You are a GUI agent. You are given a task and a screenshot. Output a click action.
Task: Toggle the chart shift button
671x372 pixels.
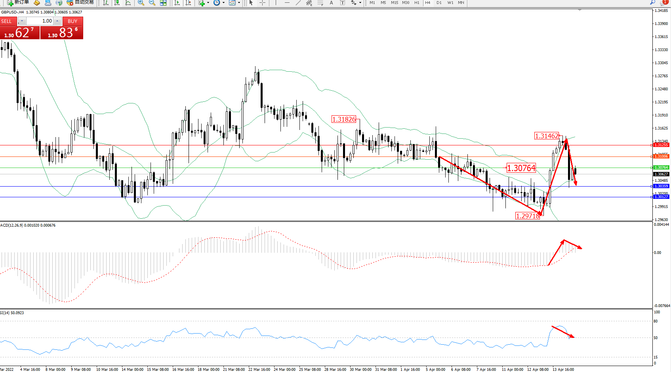tap(188, 3)
